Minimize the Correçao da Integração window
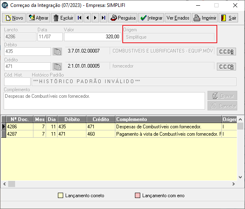Image resolution: width=245 pixels, height=209 pixels. (x=198, y=5)
